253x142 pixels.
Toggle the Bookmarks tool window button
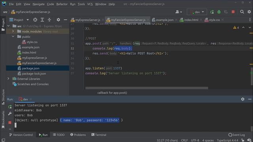(x=3, y=120)
